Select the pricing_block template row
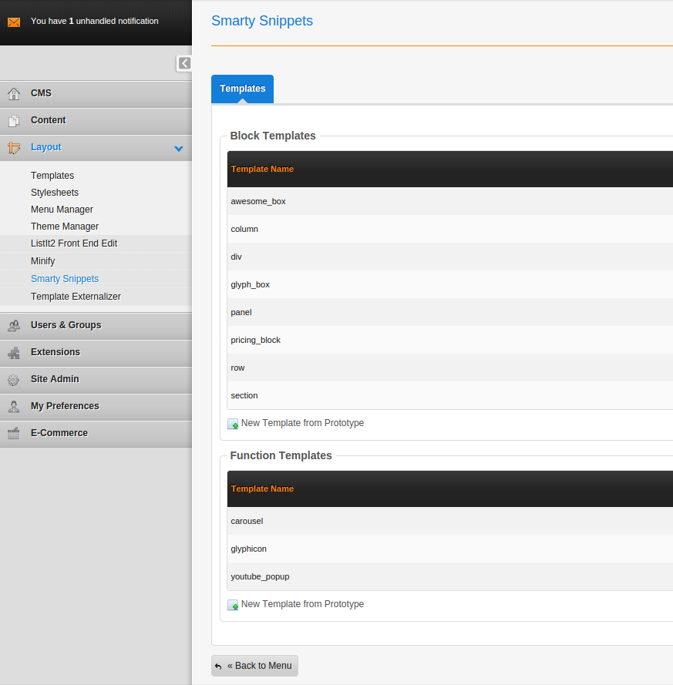 pyautogui.click(x=450, y=340)
